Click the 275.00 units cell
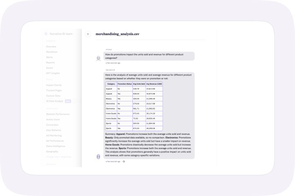Viewport: 295px width, 196px height. [139, 104]
